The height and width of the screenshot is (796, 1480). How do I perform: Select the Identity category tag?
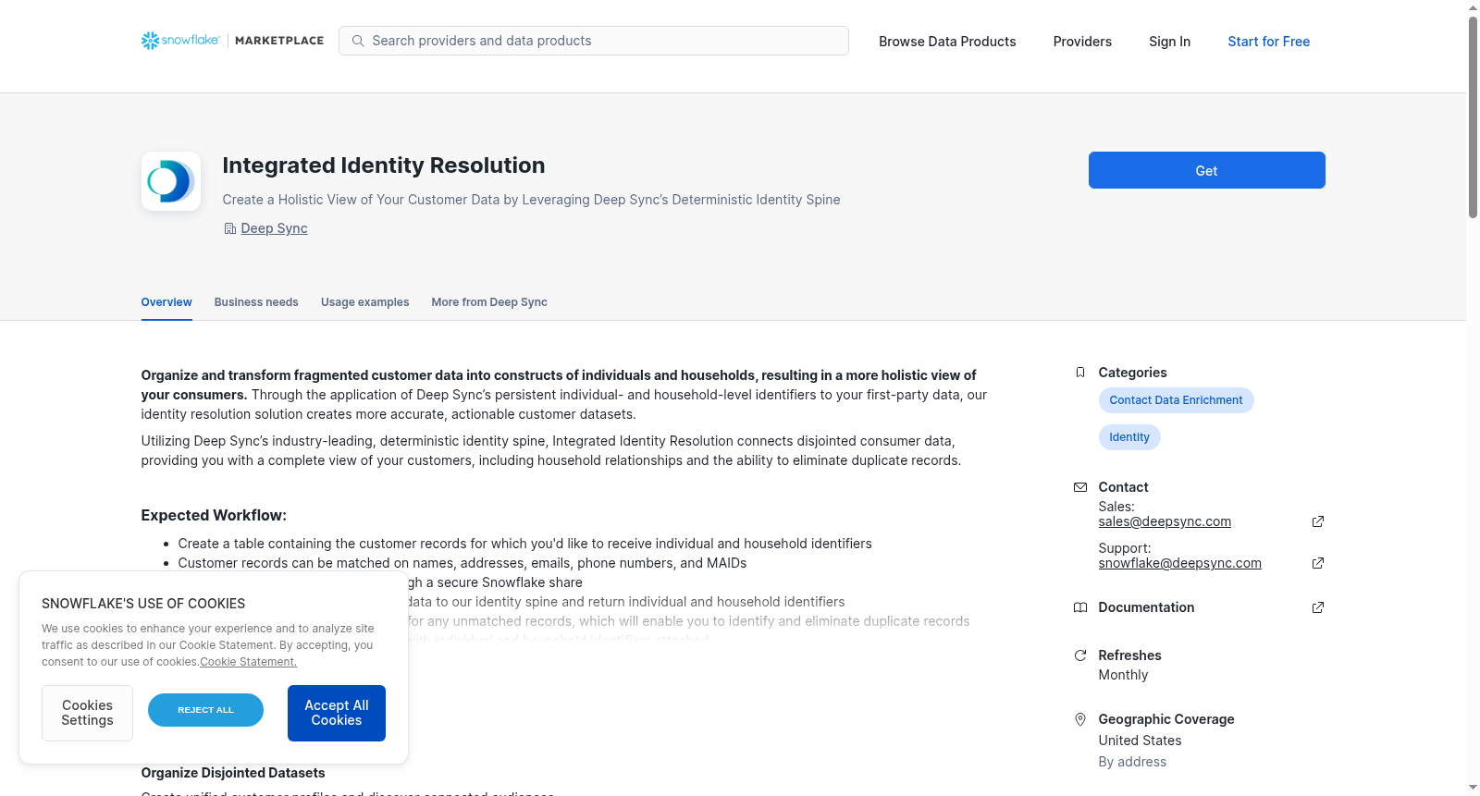point(1129,437)
